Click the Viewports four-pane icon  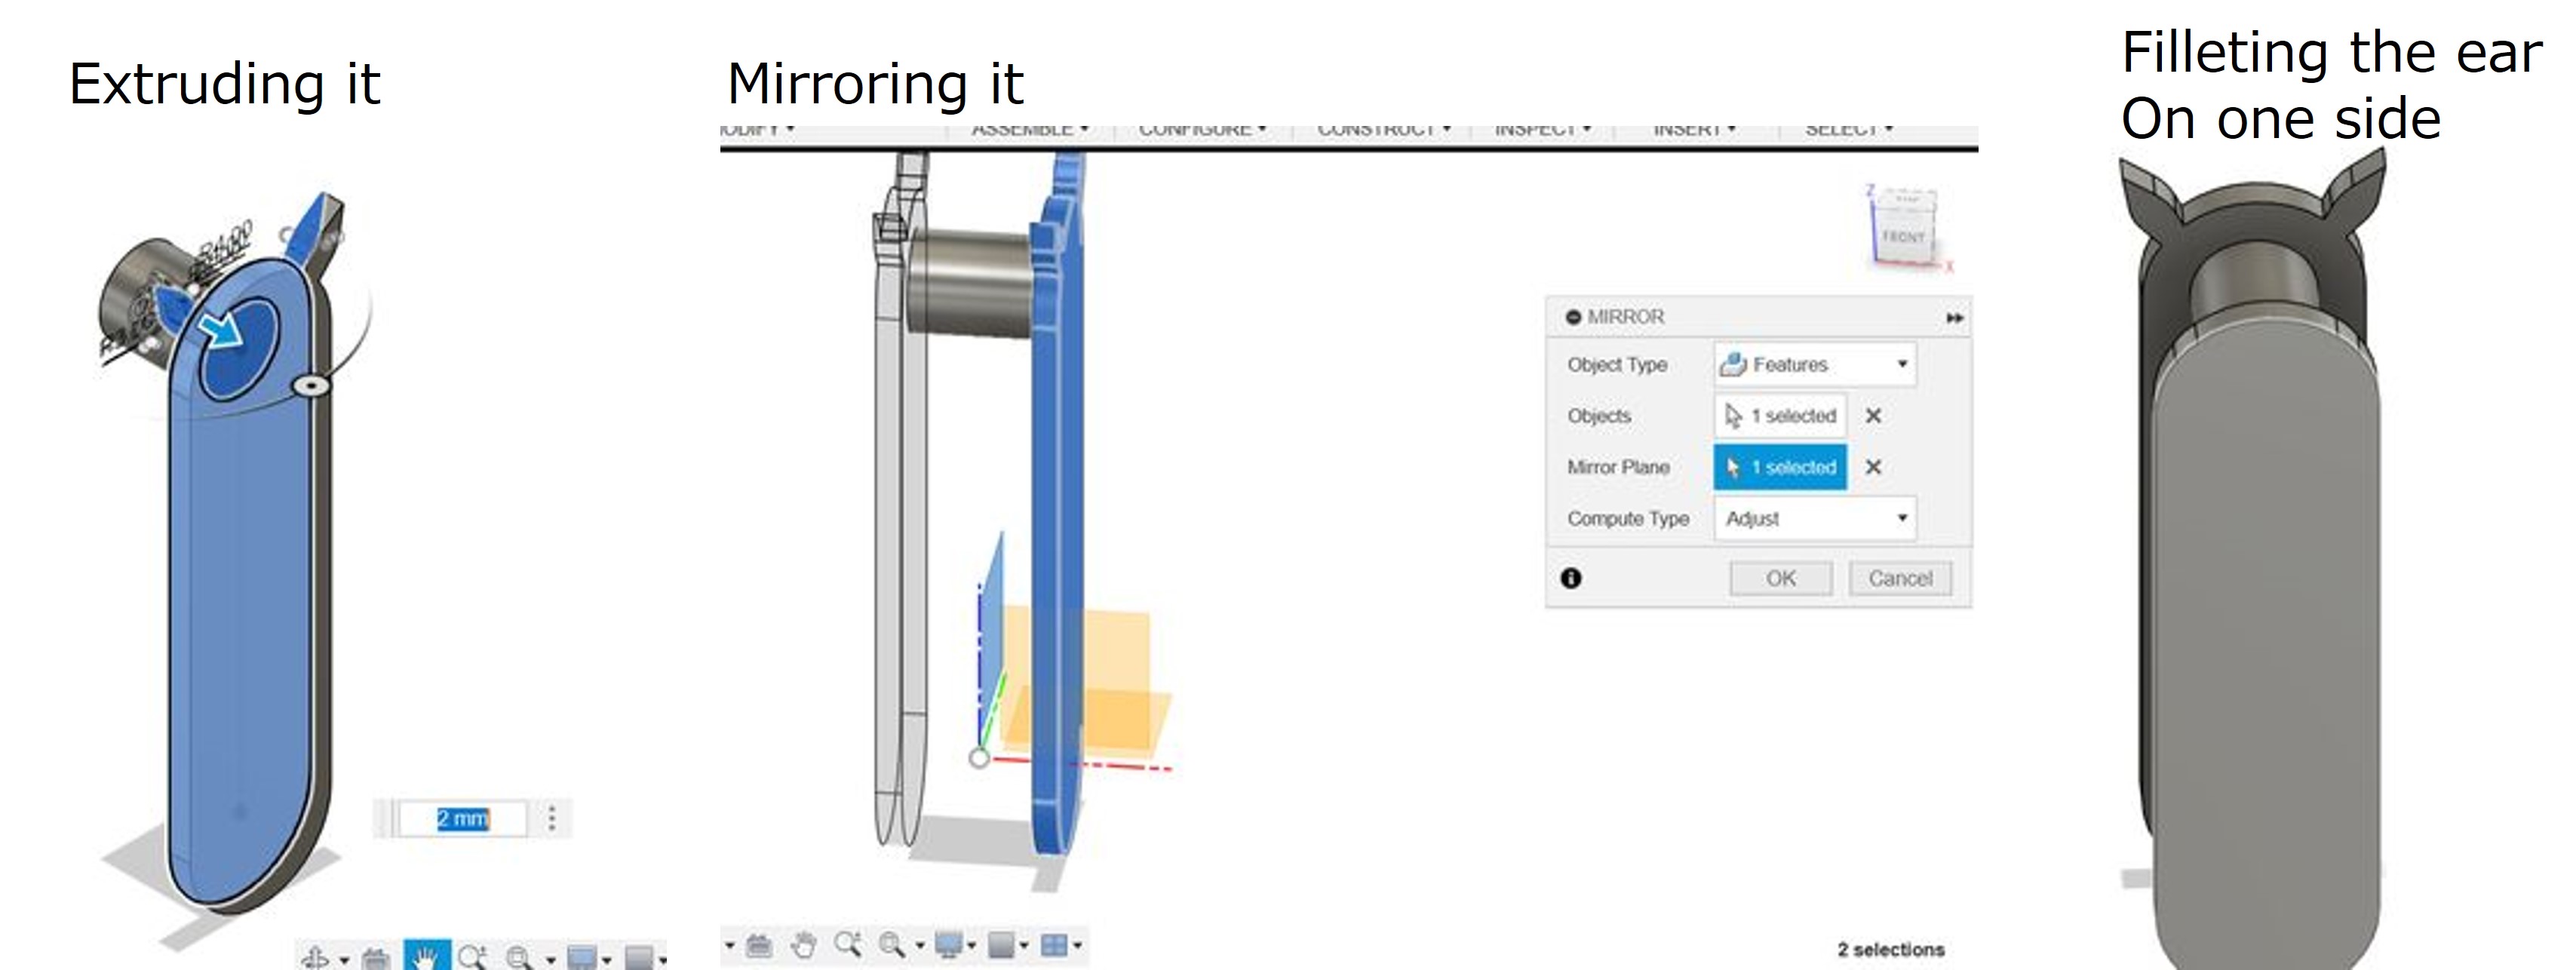click(x=1053, y=944)
